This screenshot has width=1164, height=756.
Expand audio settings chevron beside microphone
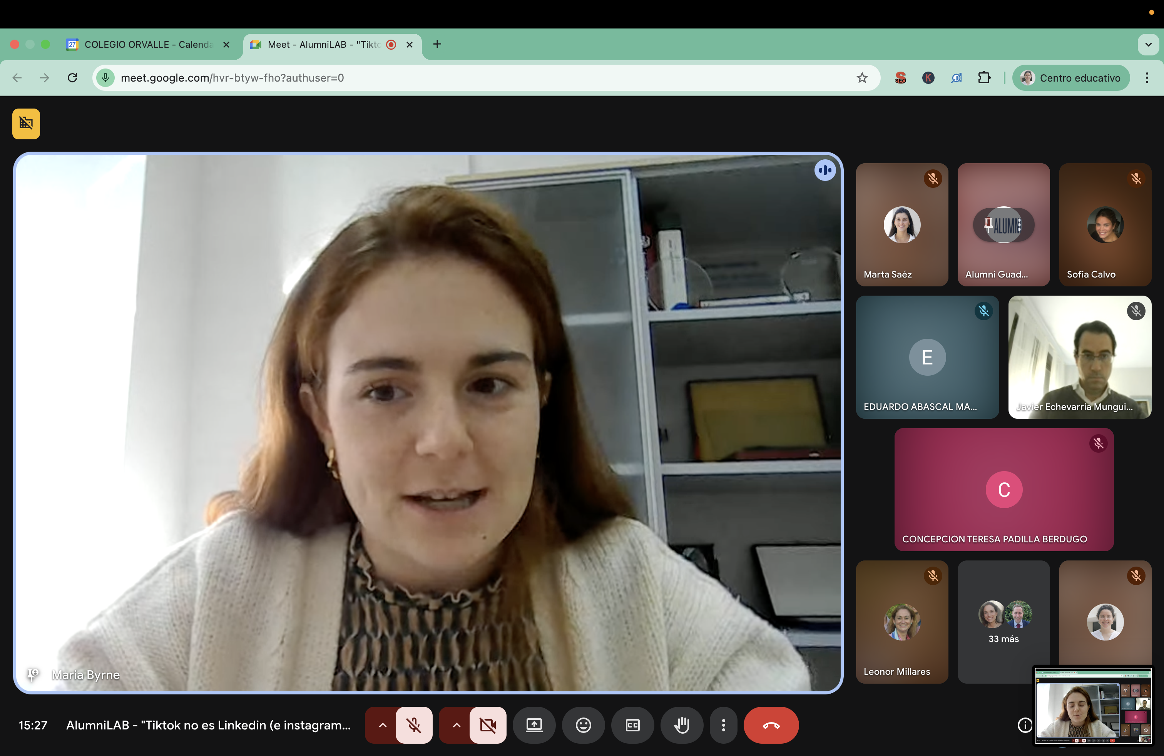[383, 725]
